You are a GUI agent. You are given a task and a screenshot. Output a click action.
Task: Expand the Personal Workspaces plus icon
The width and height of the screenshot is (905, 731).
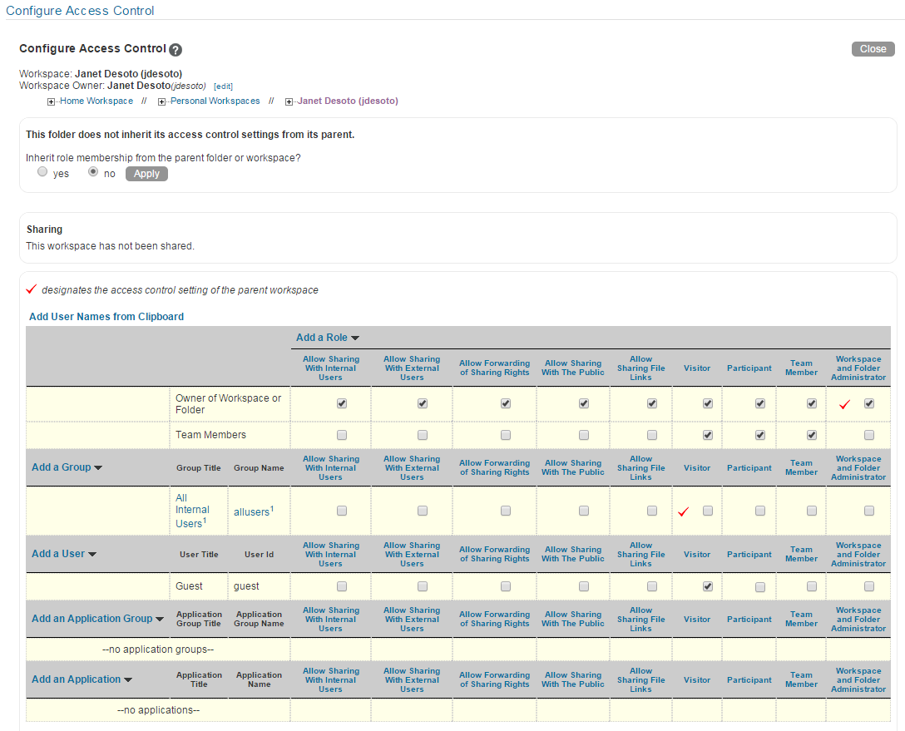coord(161,101)
